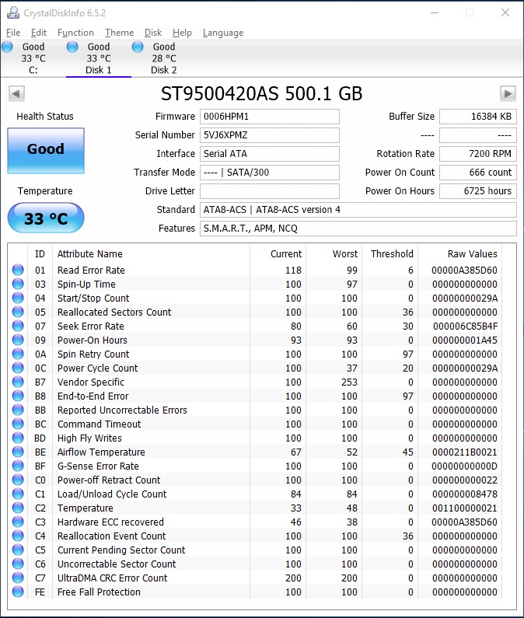Click the Rotation Rate value 7200 RPM
Image resolution: width=524 pixels, height=618 pixels.
pyautogui.click(x=478, y=154)
